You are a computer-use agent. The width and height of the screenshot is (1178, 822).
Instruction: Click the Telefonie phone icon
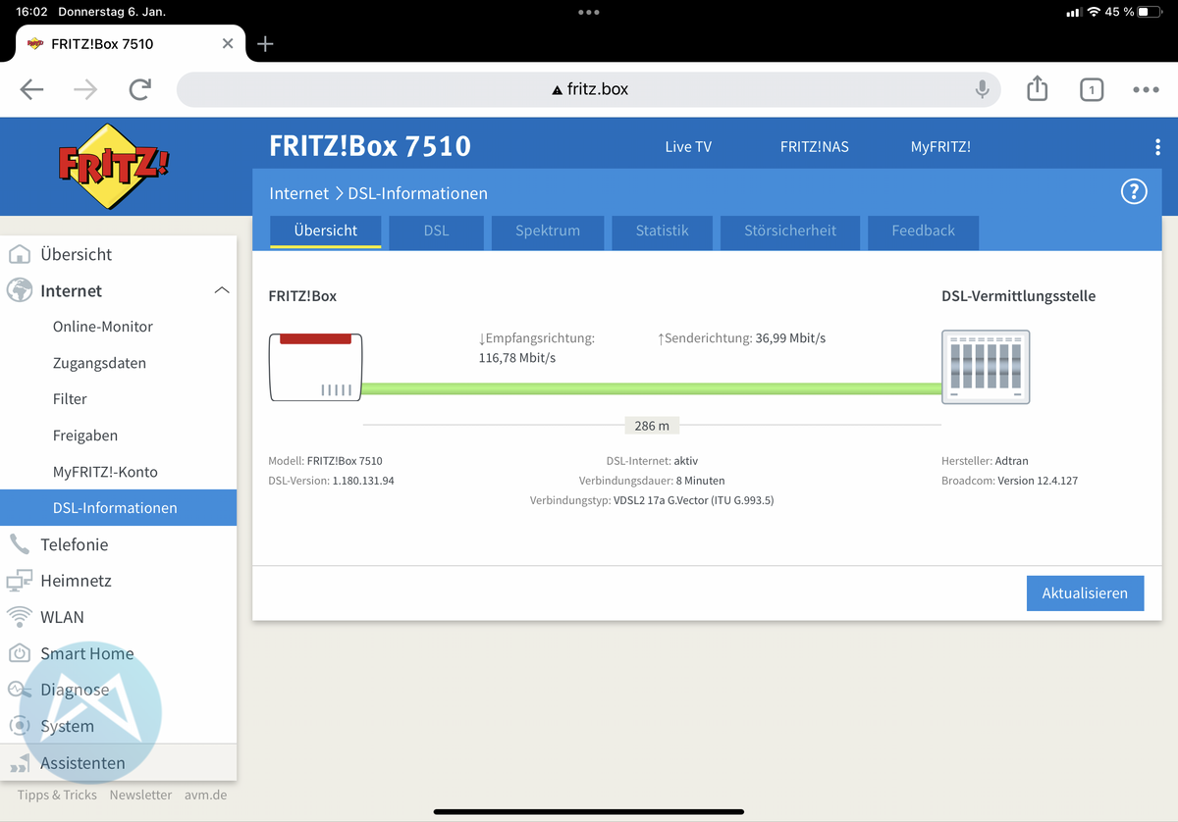(19, 544)
